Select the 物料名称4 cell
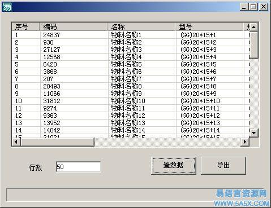Screen dimensions: 271x208 coord(142,57)
